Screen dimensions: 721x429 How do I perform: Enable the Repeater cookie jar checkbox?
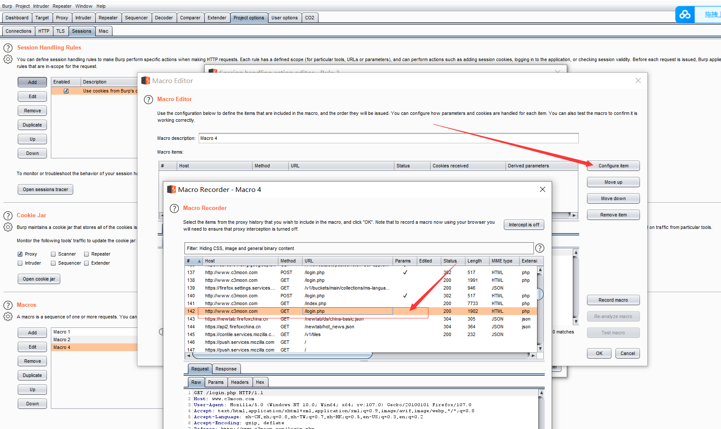(87, 254)
